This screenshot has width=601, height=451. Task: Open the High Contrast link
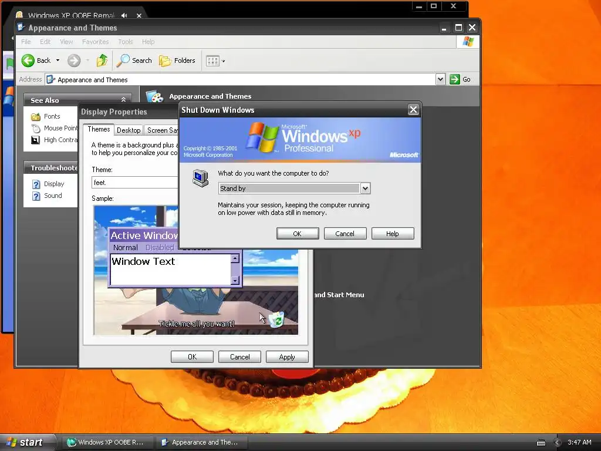tap(60, 140)
